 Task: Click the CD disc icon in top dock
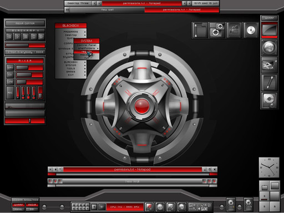[x=251, y=31]
